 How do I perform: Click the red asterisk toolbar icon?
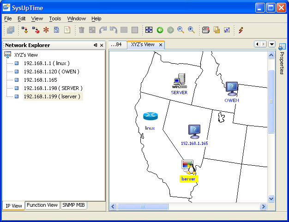(x=46, y=30)
